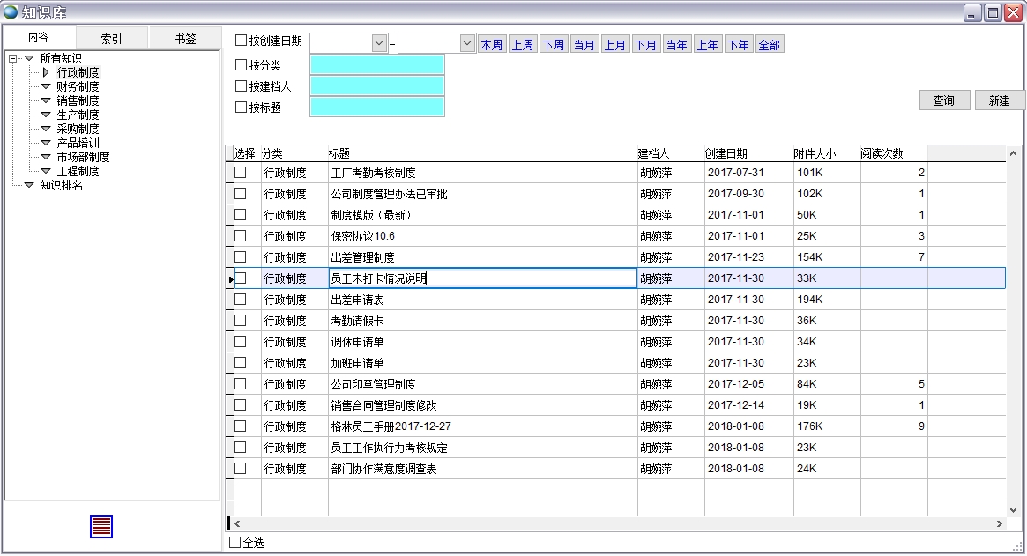Screen dimensions: 1027x556
Task: Click the horizontal scrollbar right arrow
Action: coord(999,524)
